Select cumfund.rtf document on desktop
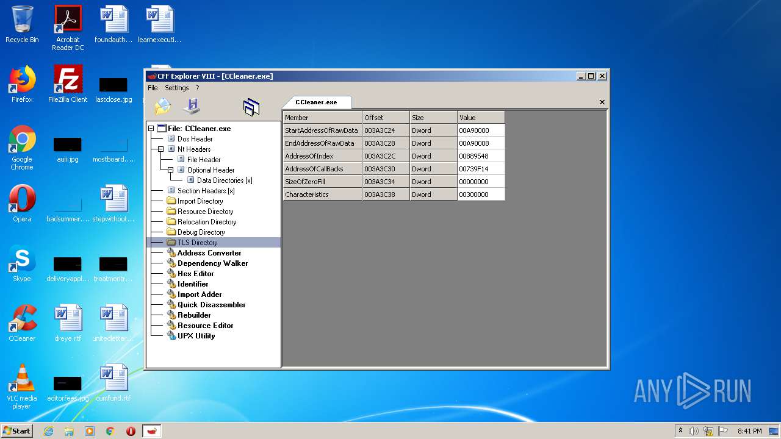Screen dimensions: 781x439 113,383
